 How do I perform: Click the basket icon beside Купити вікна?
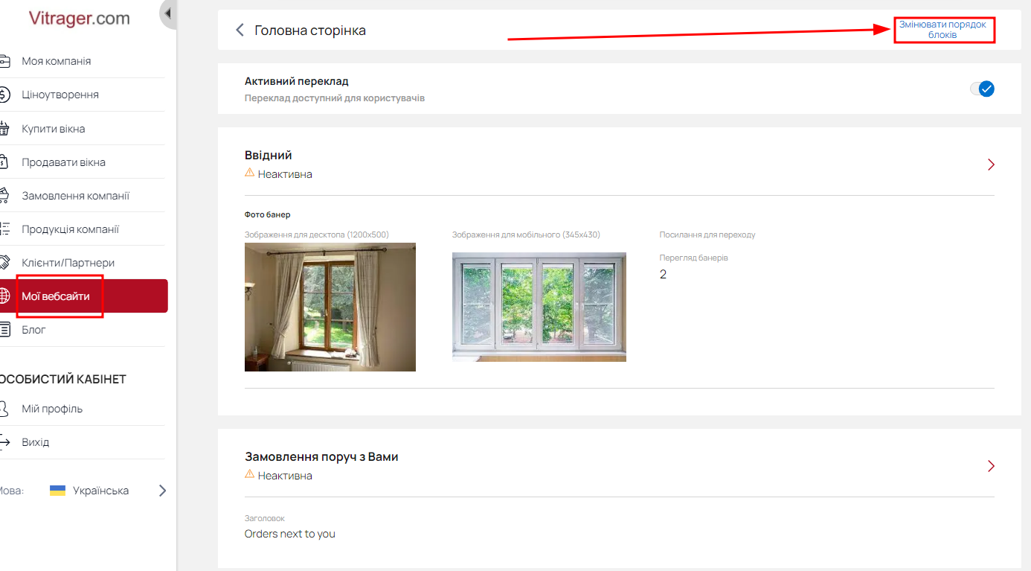click(x=4, y=128)
